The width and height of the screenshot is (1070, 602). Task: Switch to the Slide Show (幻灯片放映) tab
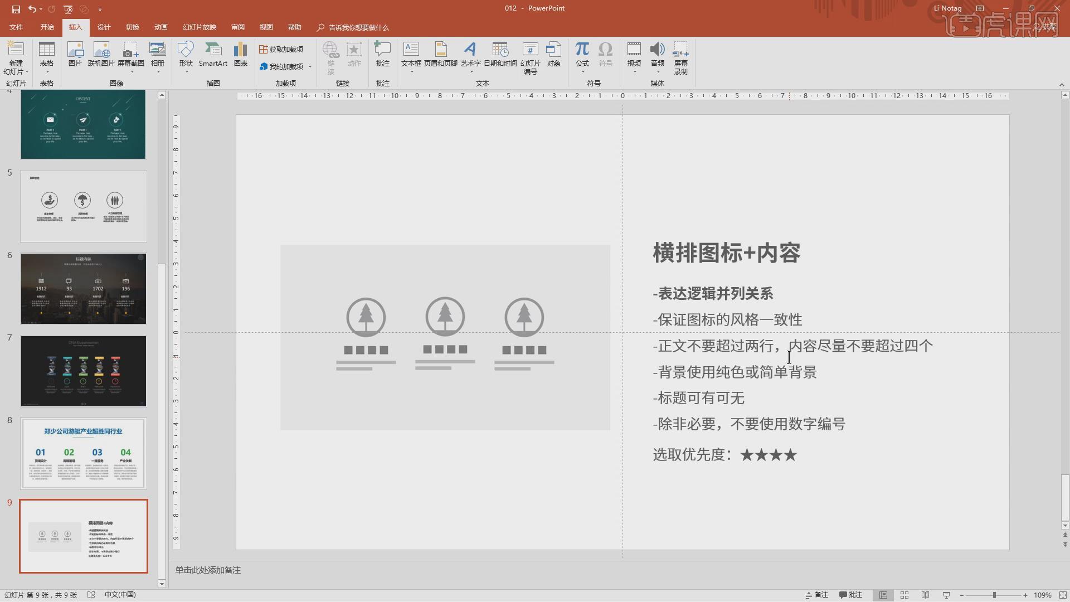click(199, 27)
